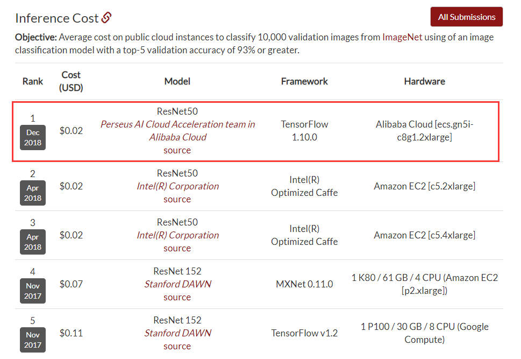Click the Apr 2018 badge in rank 2 row
521x359 pixels.
click(33, 193)
